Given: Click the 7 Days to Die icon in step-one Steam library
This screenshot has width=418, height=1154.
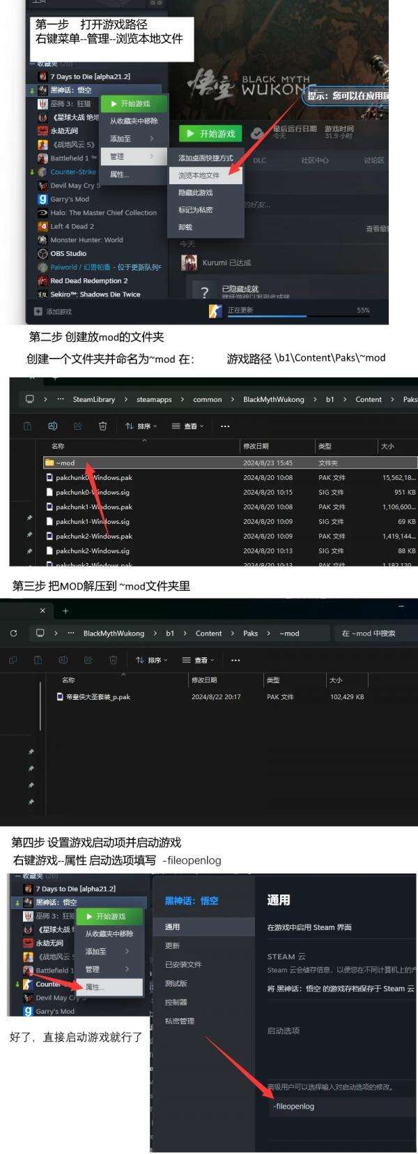Looking at the screenshot, I should 42,76.
